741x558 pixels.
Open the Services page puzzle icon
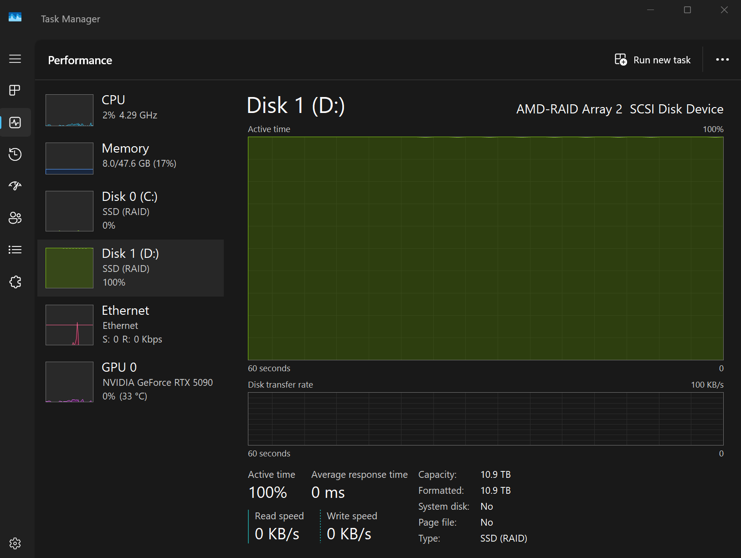(x=15, y=282)
